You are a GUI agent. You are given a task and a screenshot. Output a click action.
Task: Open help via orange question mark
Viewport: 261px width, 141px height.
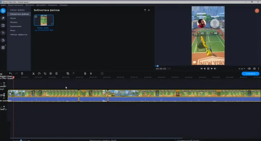(257, 11)
